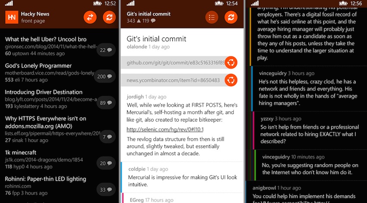Open '1k minecraft' story
Image resolution: width=367 pixels, height=203 pixels.
click(21, 153)
